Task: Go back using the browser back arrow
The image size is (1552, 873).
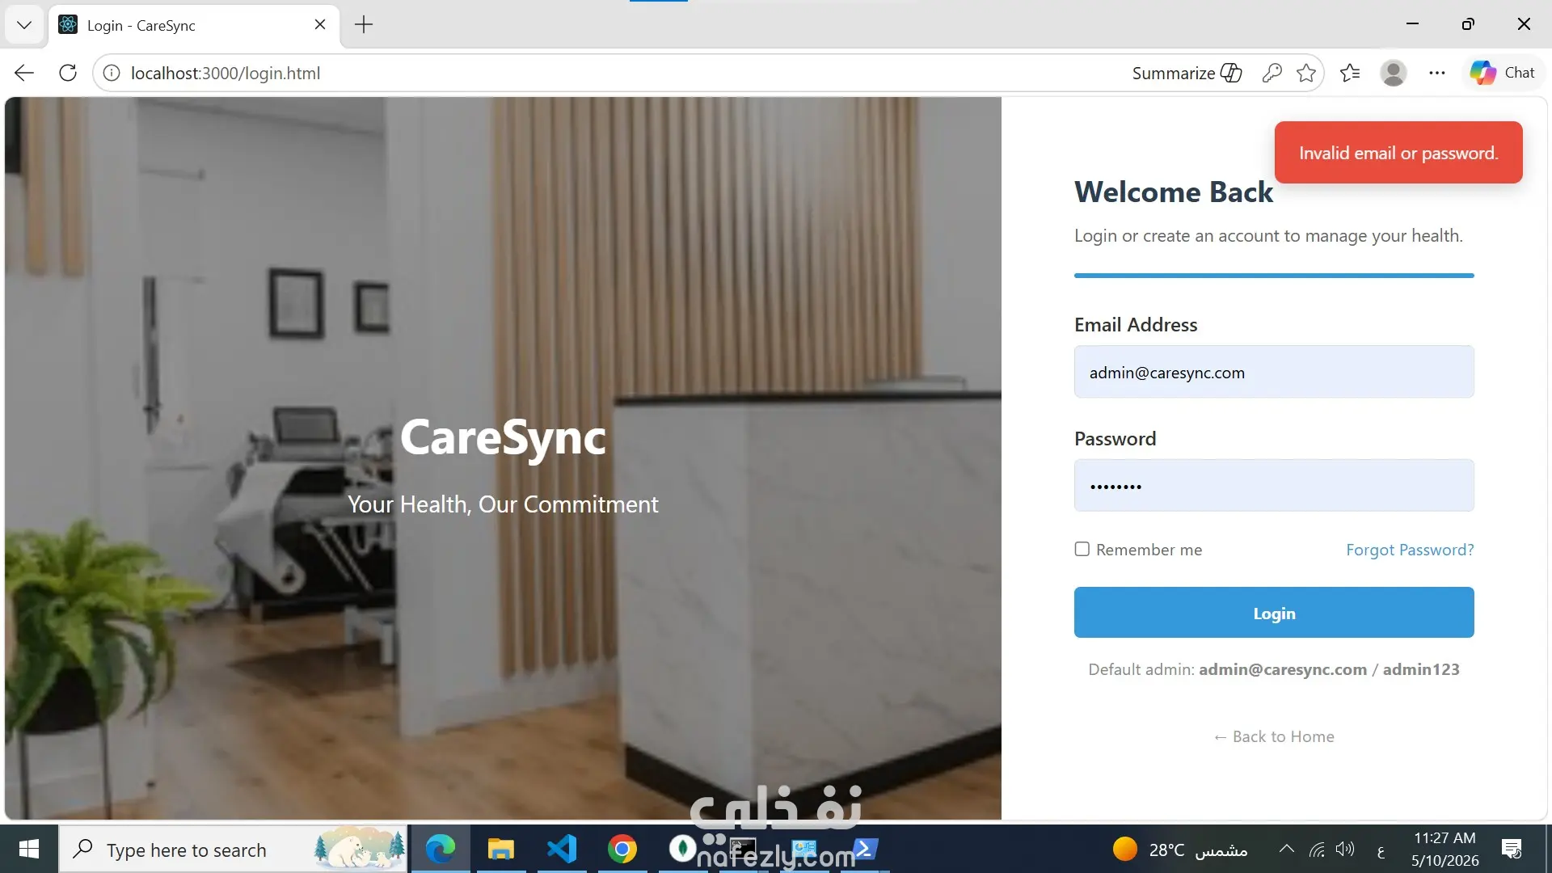Action: (24, 73)
